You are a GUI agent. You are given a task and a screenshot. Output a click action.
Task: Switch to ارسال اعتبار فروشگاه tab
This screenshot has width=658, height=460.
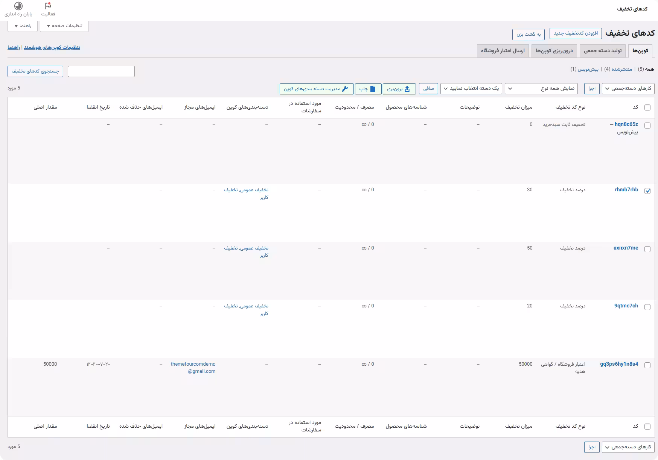point(503,51)
